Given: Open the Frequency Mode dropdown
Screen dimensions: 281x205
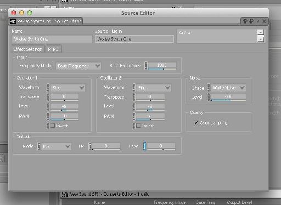Looking at the screenshot, I should point(78,66).
